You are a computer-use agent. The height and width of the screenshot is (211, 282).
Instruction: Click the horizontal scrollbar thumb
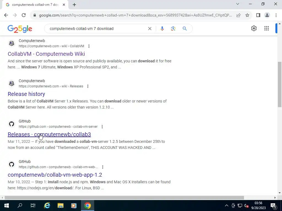(124, 198)
